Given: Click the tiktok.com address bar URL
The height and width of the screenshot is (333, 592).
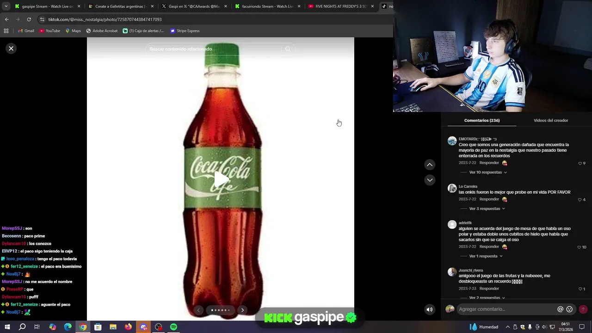Looking at the screenshot, I should click(105, 19).
